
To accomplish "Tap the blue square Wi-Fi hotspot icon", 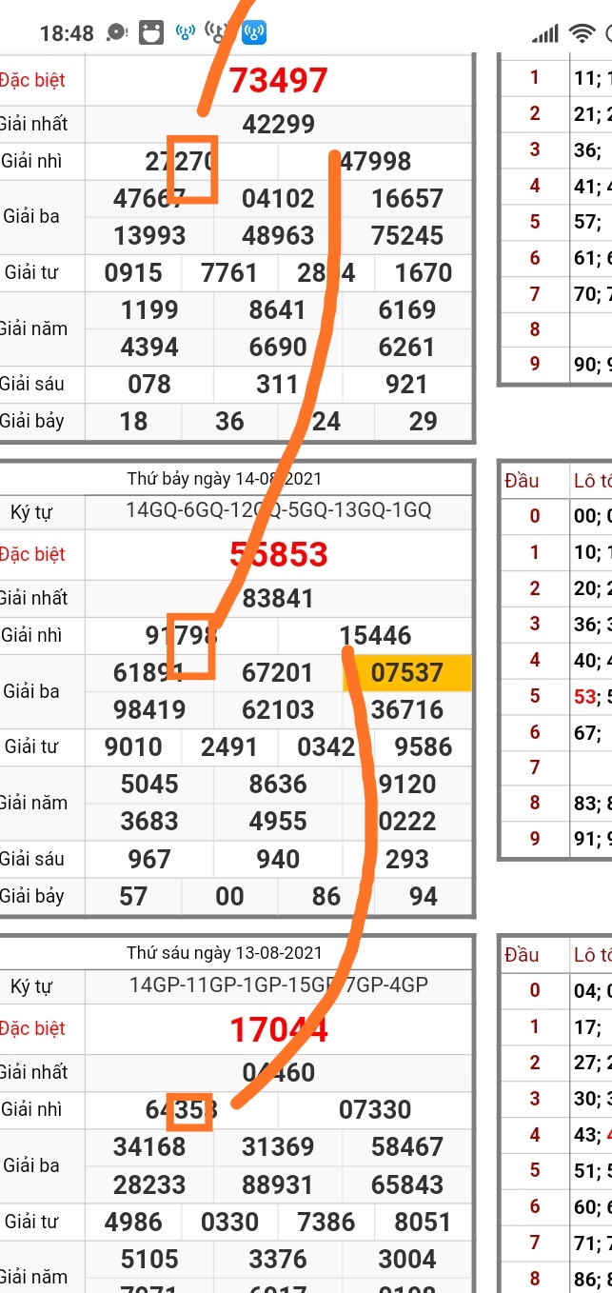I will 253,33.
